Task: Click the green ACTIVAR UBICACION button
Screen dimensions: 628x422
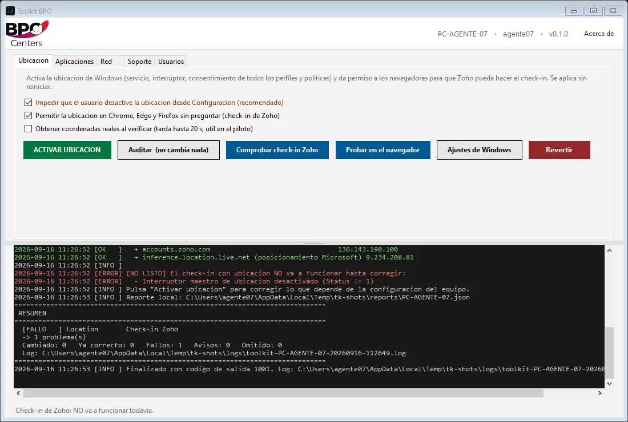Action: [67, 150]
